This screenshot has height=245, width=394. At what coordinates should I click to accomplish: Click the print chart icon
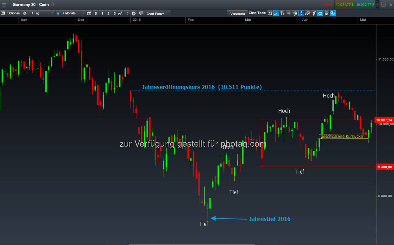[x=326, y=13]
